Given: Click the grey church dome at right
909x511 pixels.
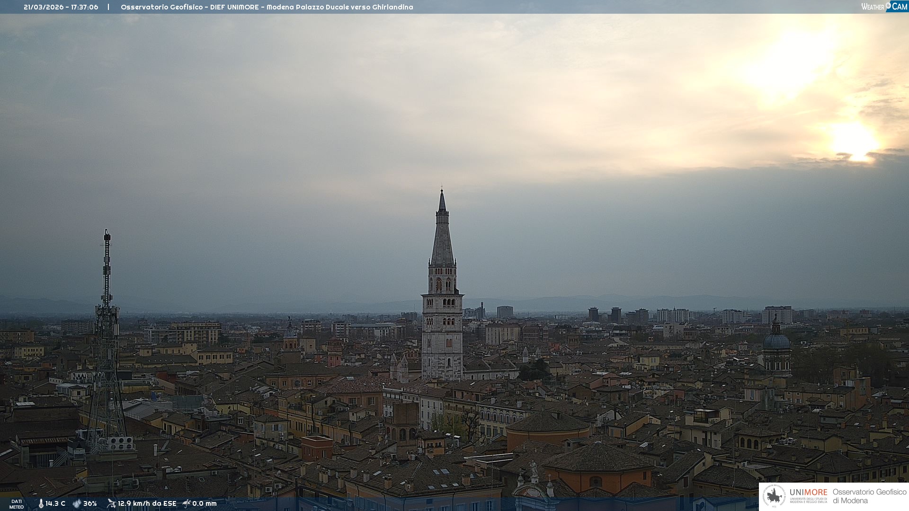Looking at the screenshot, I should click(776, 341).
